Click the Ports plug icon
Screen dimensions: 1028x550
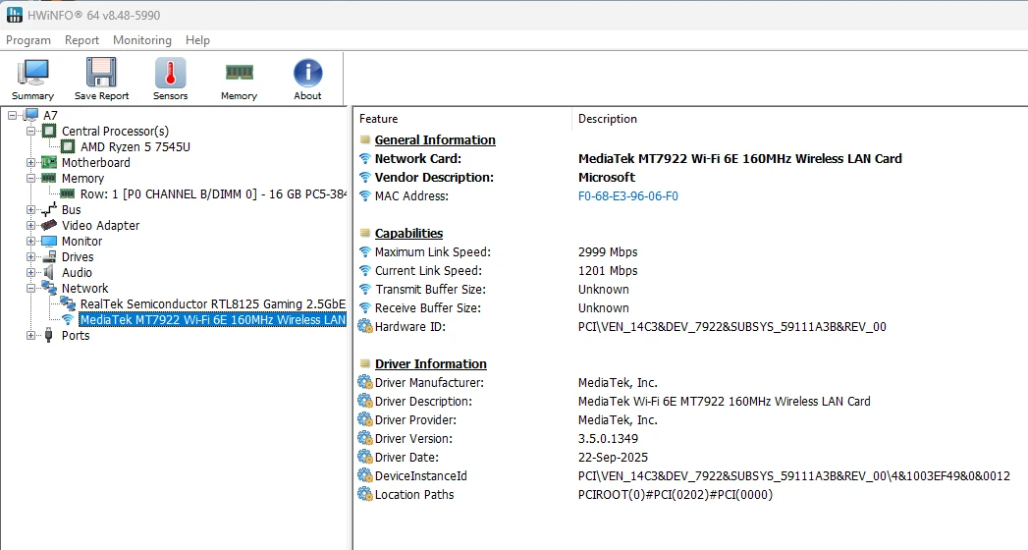pos(48,335)
